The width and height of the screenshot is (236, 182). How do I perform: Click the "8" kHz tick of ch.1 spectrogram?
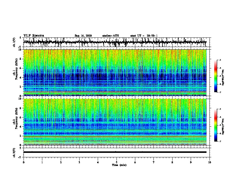[21, 59]
